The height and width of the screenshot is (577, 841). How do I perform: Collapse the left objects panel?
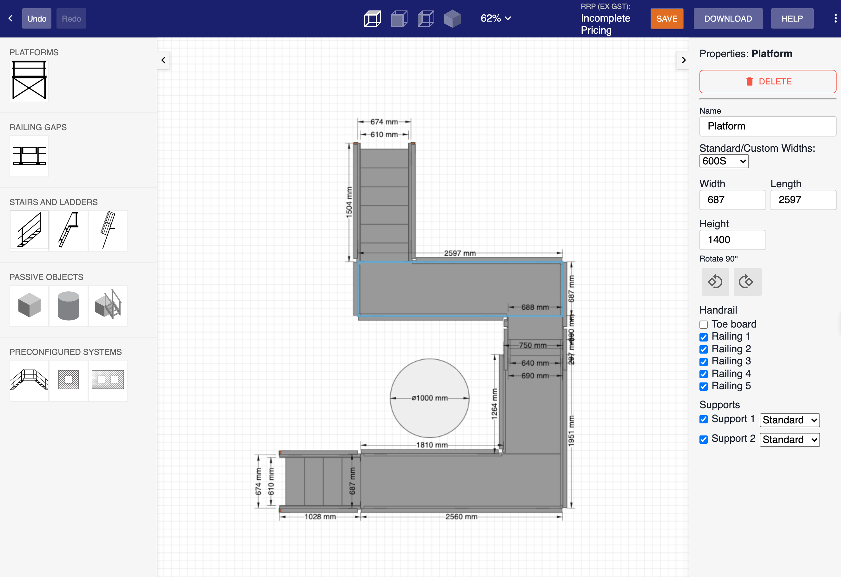(163, 60)
